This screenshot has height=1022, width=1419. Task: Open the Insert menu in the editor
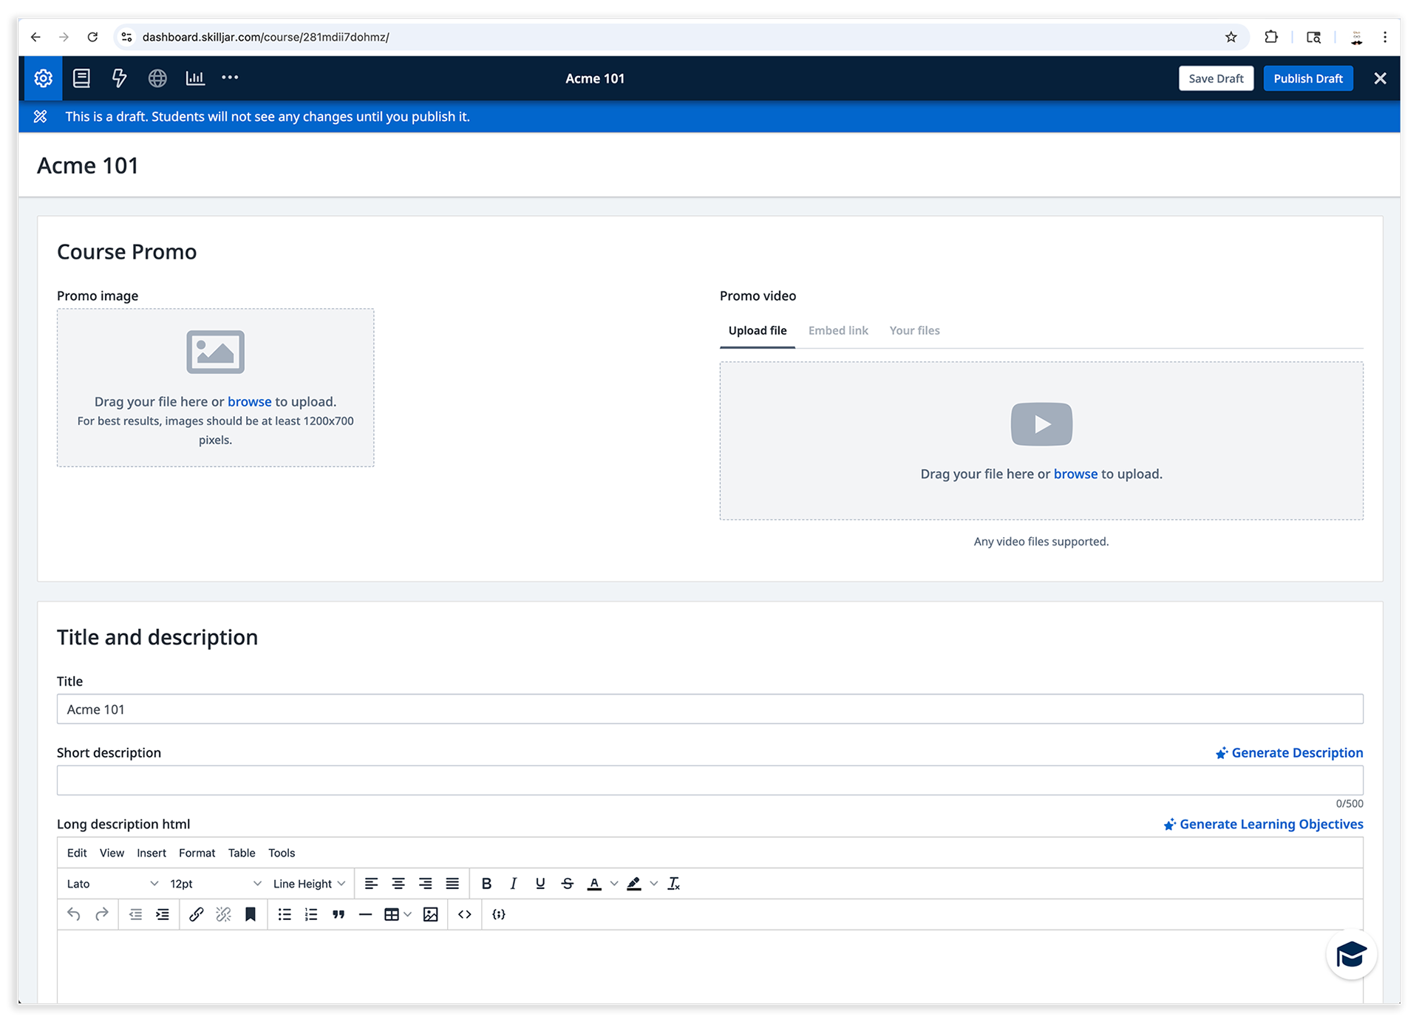click(x=152, y=853)
